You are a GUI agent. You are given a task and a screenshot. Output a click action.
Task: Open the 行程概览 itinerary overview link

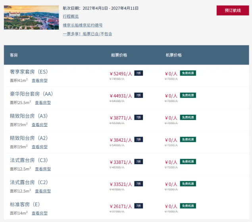[x=71, y=17]
